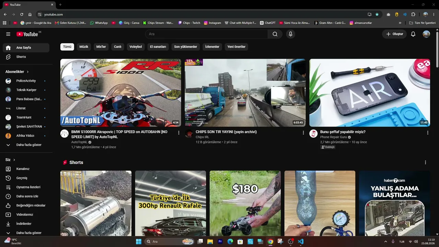Select the Voleybol filter chip
This screenshot has height=247, width=439.
click(136, 47)
